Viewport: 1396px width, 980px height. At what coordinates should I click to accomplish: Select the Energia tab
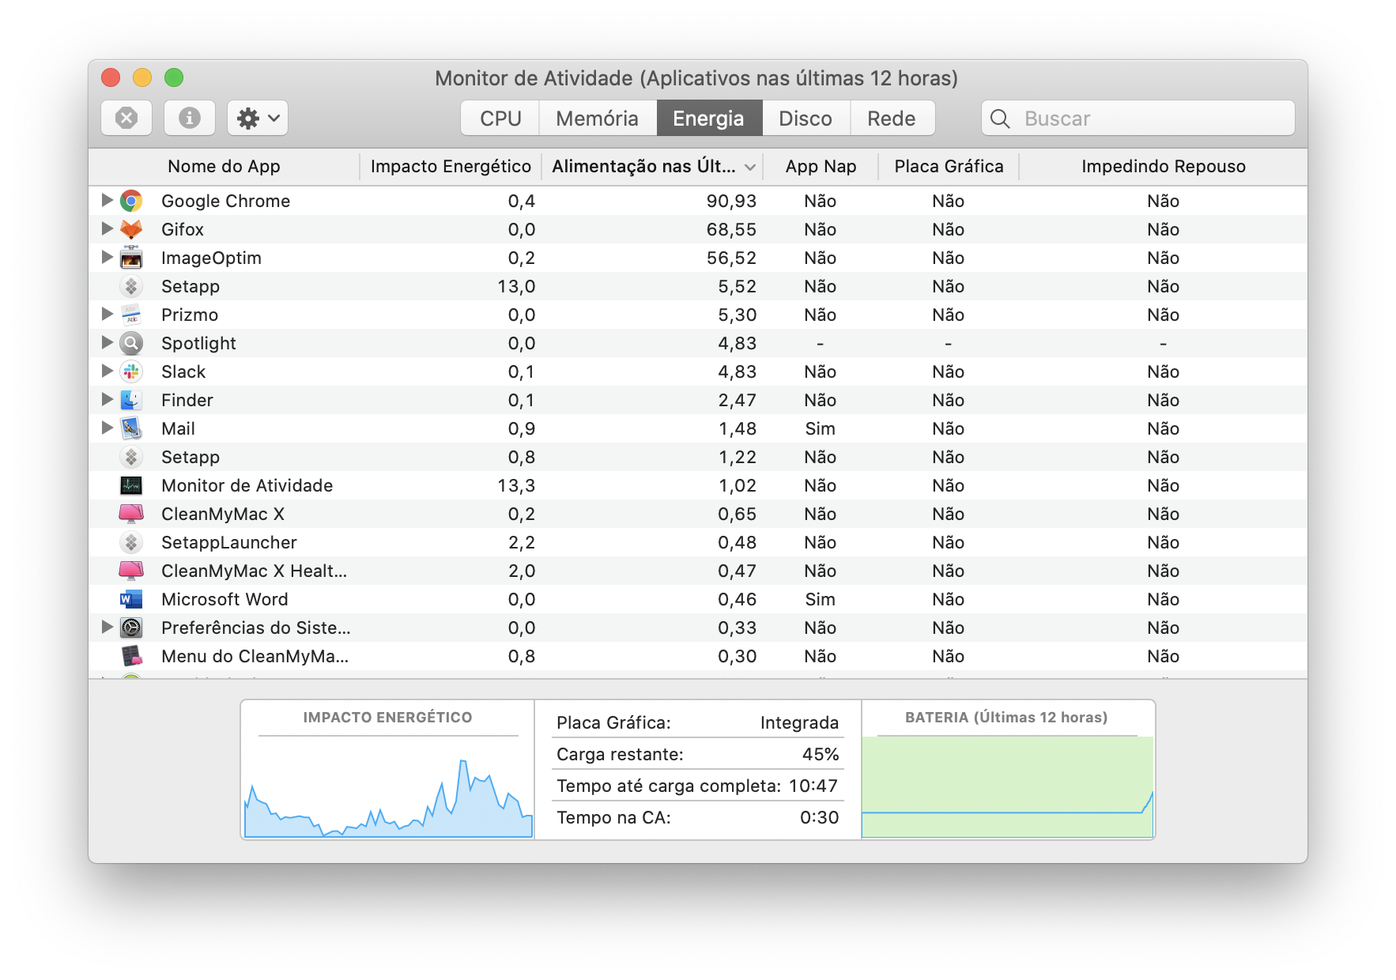tap(709, 118)
